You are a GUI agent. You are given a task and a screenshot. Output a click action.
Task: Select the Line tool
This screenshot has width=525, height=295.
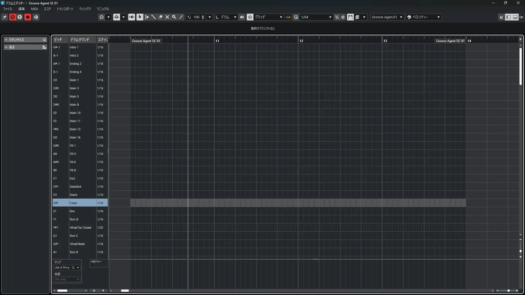coord(181,17)
